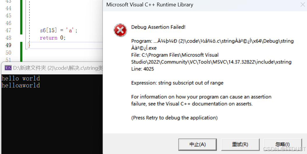Click the 重试(R) retry button

[240, 144]
